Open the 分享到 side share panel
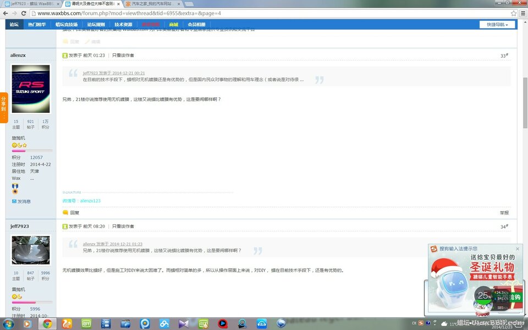This screenshot has width=528, height=330. [3, 107]
